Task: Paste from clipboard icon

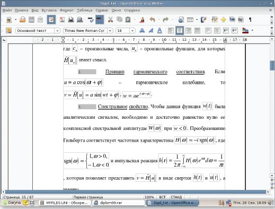Action: 128,20
